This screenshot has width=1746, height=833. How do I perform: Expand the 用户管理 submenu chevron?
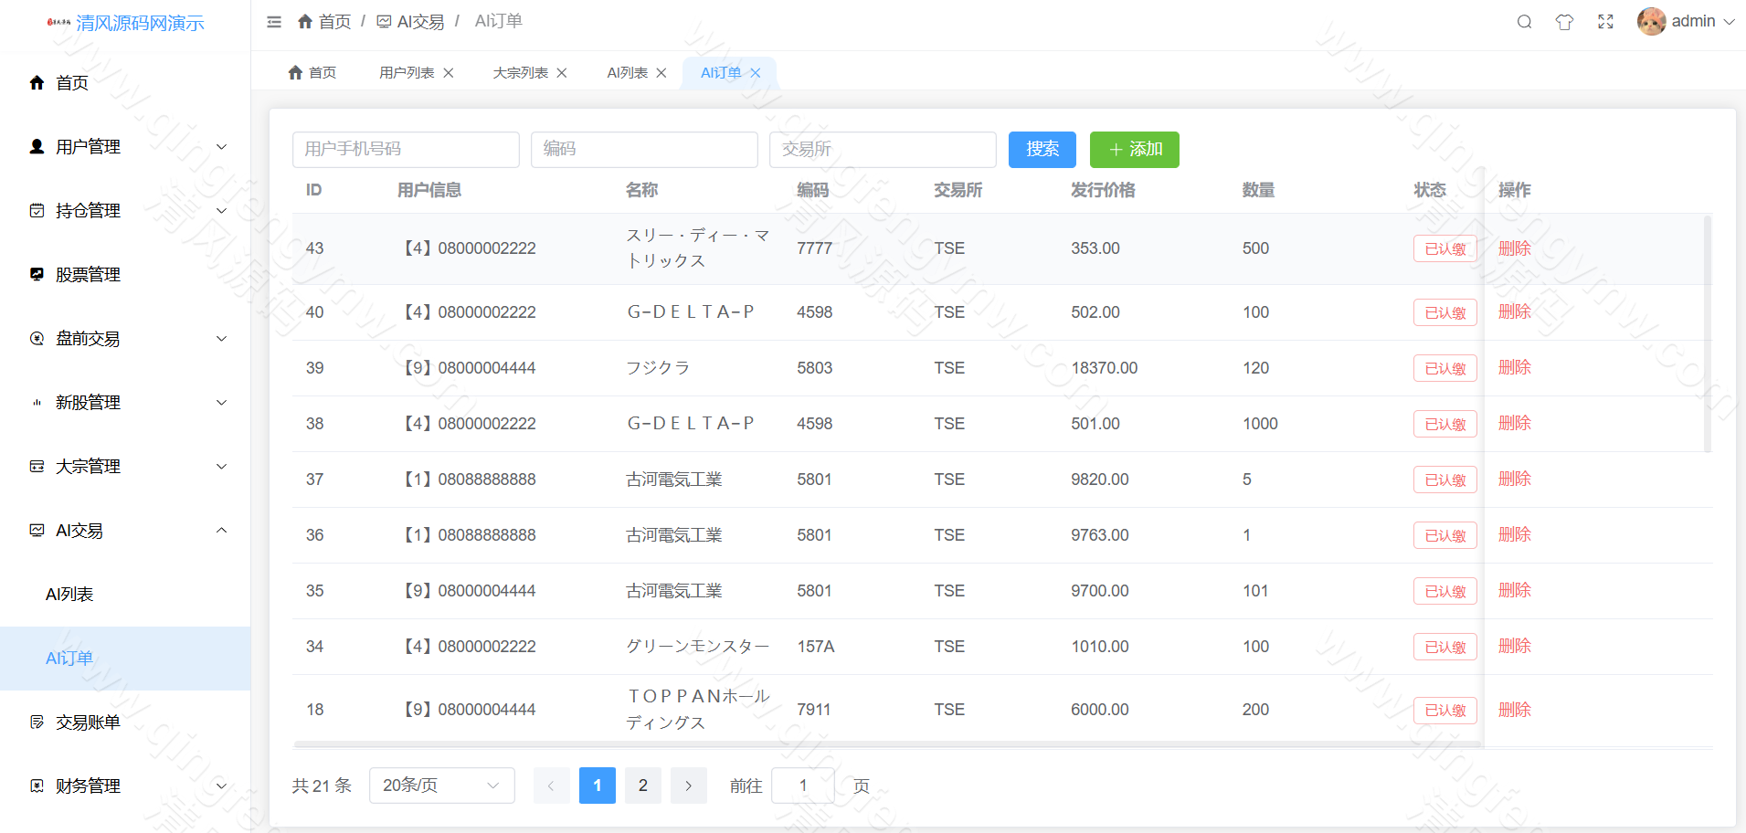tap(221, 146)
